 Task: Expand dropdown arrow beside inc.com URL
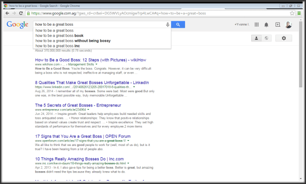pos(128,163)
